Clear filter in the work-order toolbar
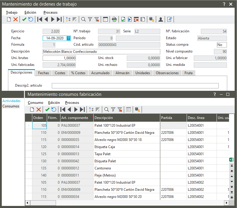The height and width of the screenshot is (208, 237). [x=97, y=20]
